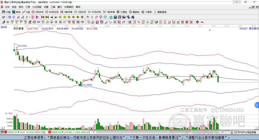Expand panel with the up triangle at bottom-left
The image size is (259, 140).
2,128
